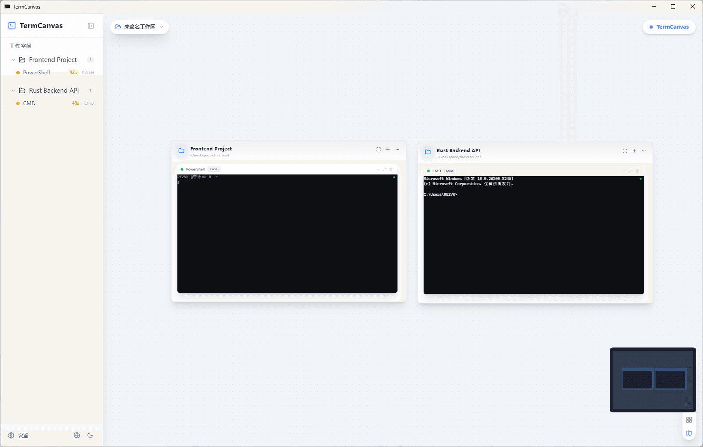Select the PowerShell session under Frontend Project
The height and width of the screenshot is (447, 703).
pyautogui.click(x=36, y=72)
